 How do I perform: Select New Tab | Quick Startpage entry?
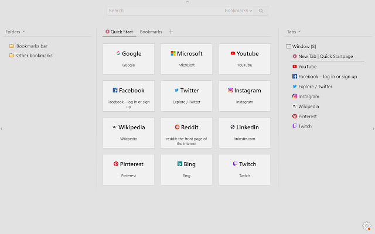tap(326, 56)
